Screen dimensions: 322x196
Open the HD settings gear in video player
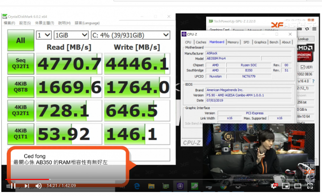[274, 186]
